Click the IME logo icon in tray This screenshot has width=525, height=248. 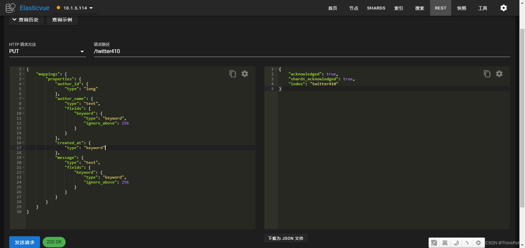tap(434, 243)
